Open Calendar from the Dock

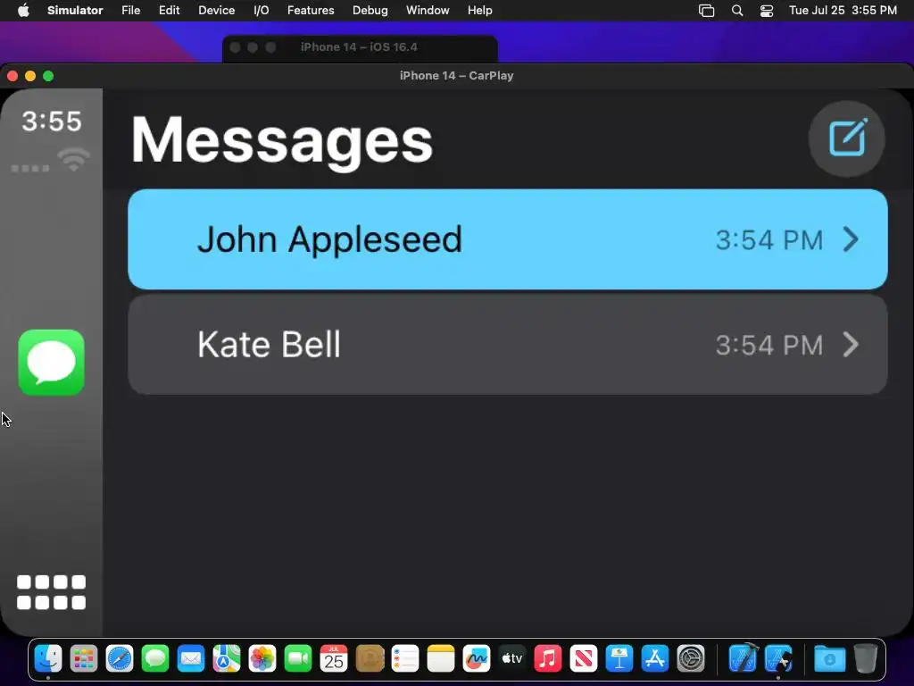(334, 658)
